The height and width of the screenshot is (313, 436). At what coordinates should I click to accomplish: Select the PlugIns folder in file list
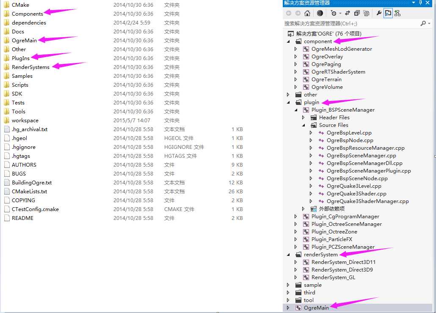tap(21, 58)
